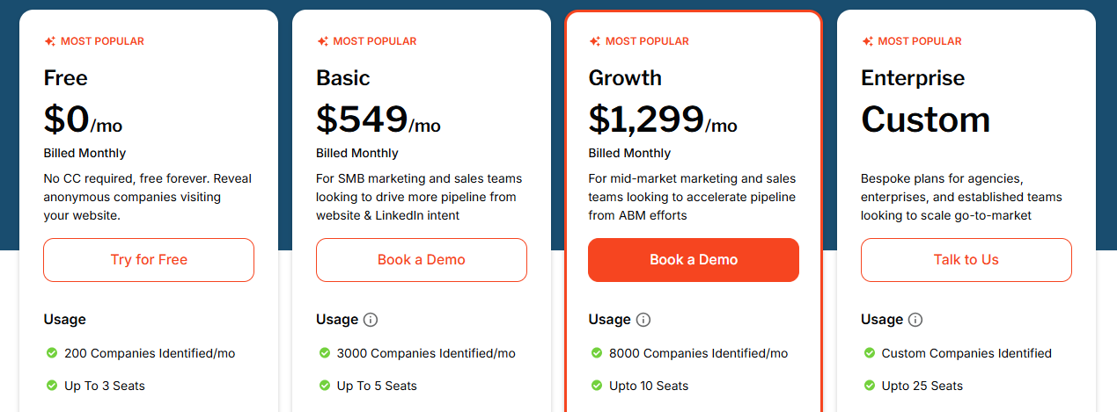Screen dimensions: 1117x412
Task: Book a Demo for the Basic plan
Action: click(422, 260)
